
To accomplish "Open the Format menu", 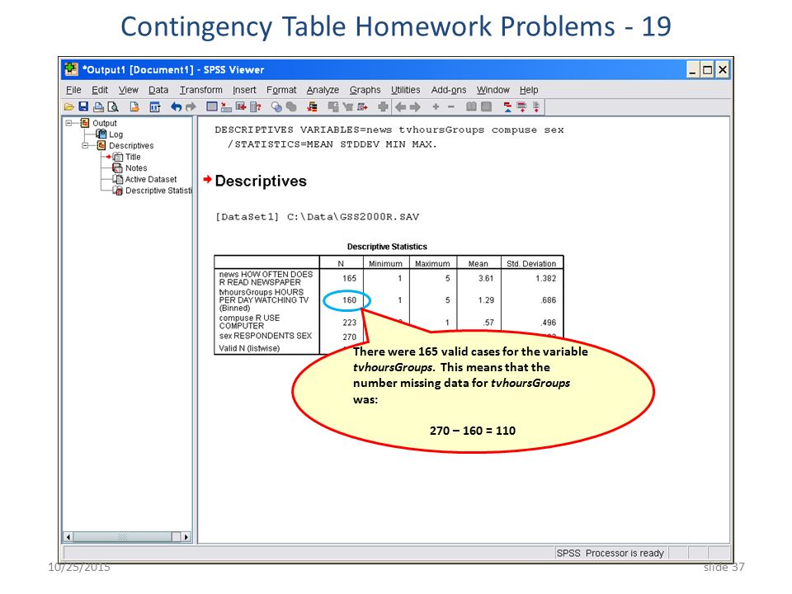I will click(281, 90).
